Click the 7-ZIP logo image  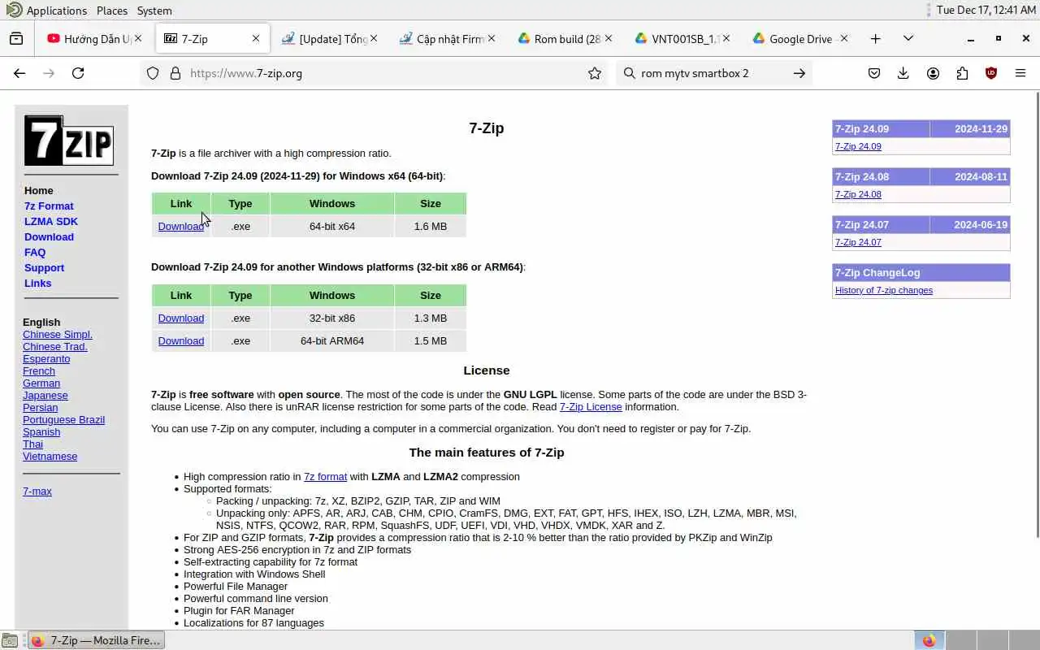tap(69, 141)
